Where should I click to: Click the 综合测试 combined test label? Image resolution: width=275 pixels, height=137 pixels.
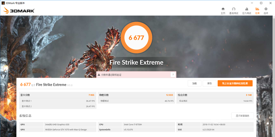183,101
